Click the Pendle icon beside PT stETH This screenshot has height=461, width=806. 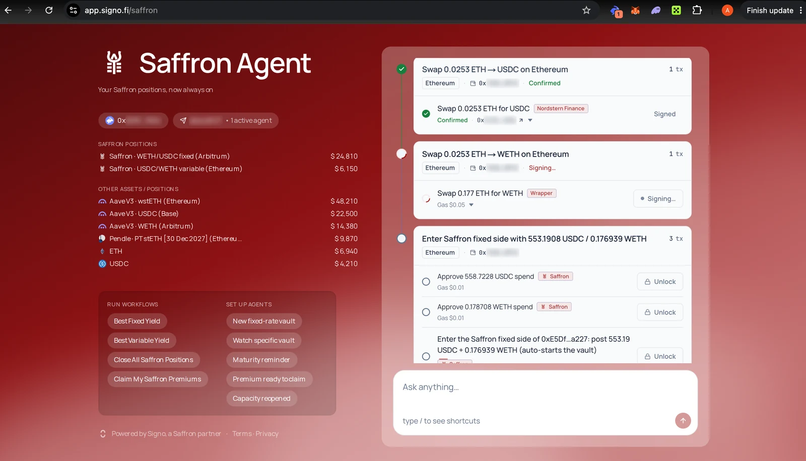pos(102,239)
